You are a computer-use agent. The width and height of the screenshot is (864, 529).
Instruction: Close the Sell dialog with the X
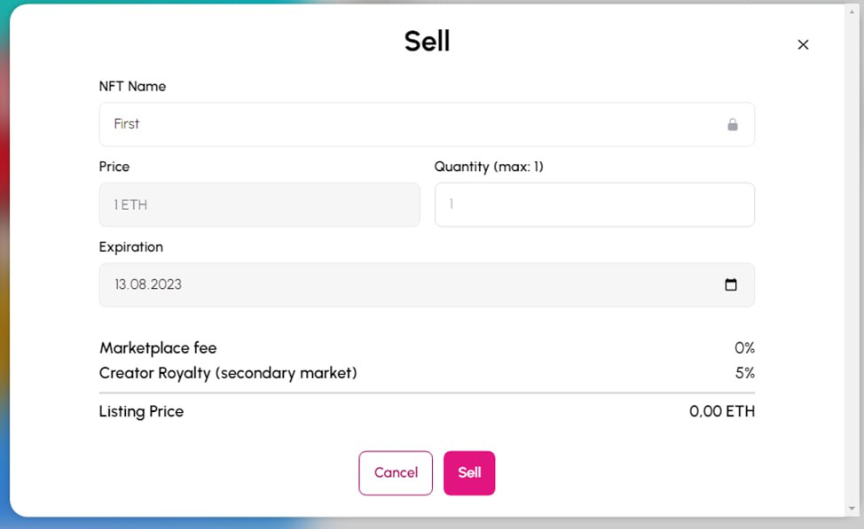click(x=803, y=44)
